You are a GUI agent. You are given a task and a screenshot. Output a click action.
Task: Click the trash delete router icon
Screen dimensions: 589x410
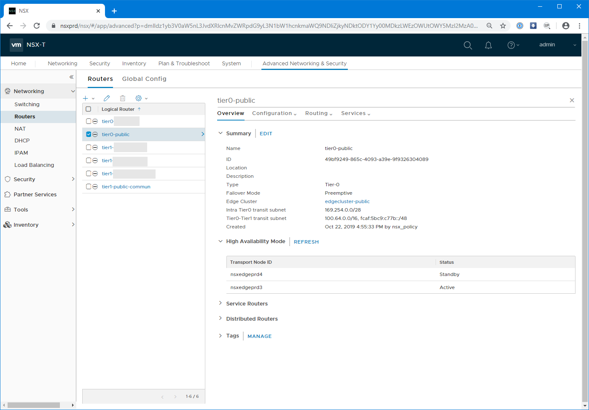pyautogui.click(x=123, y=98)
